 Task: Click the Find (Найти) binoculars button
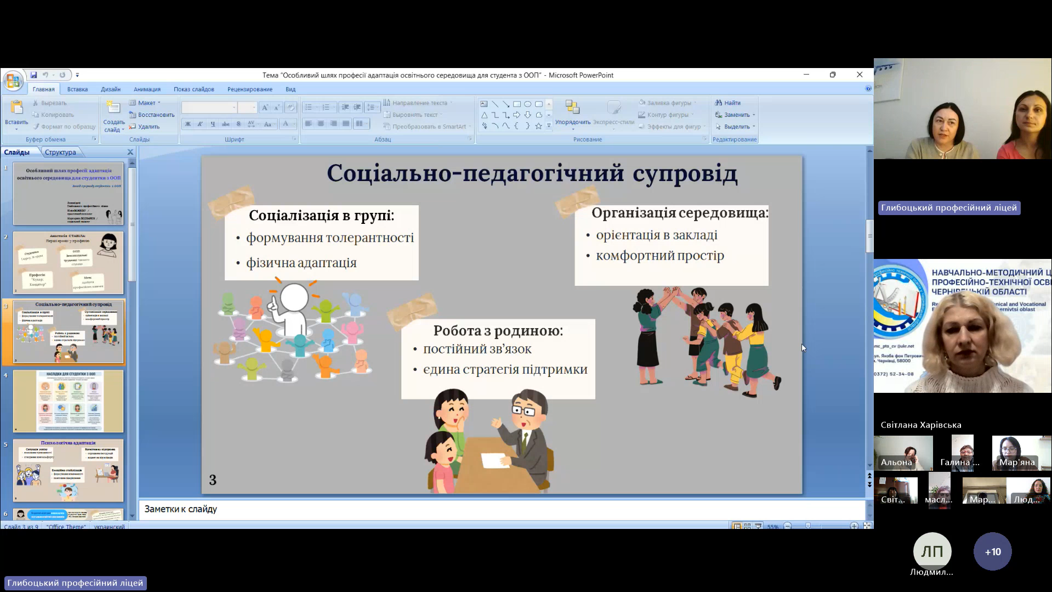[x=727, y=103]
